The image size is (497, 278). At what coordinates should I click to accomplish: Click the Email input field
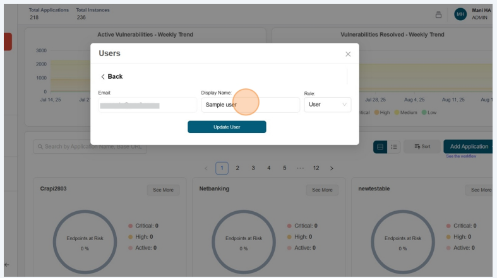click(x=147, y=105)
